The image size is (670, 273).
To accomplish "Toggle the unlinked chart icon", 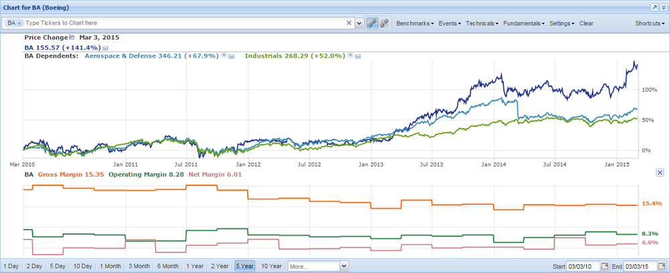I will 384,23.
